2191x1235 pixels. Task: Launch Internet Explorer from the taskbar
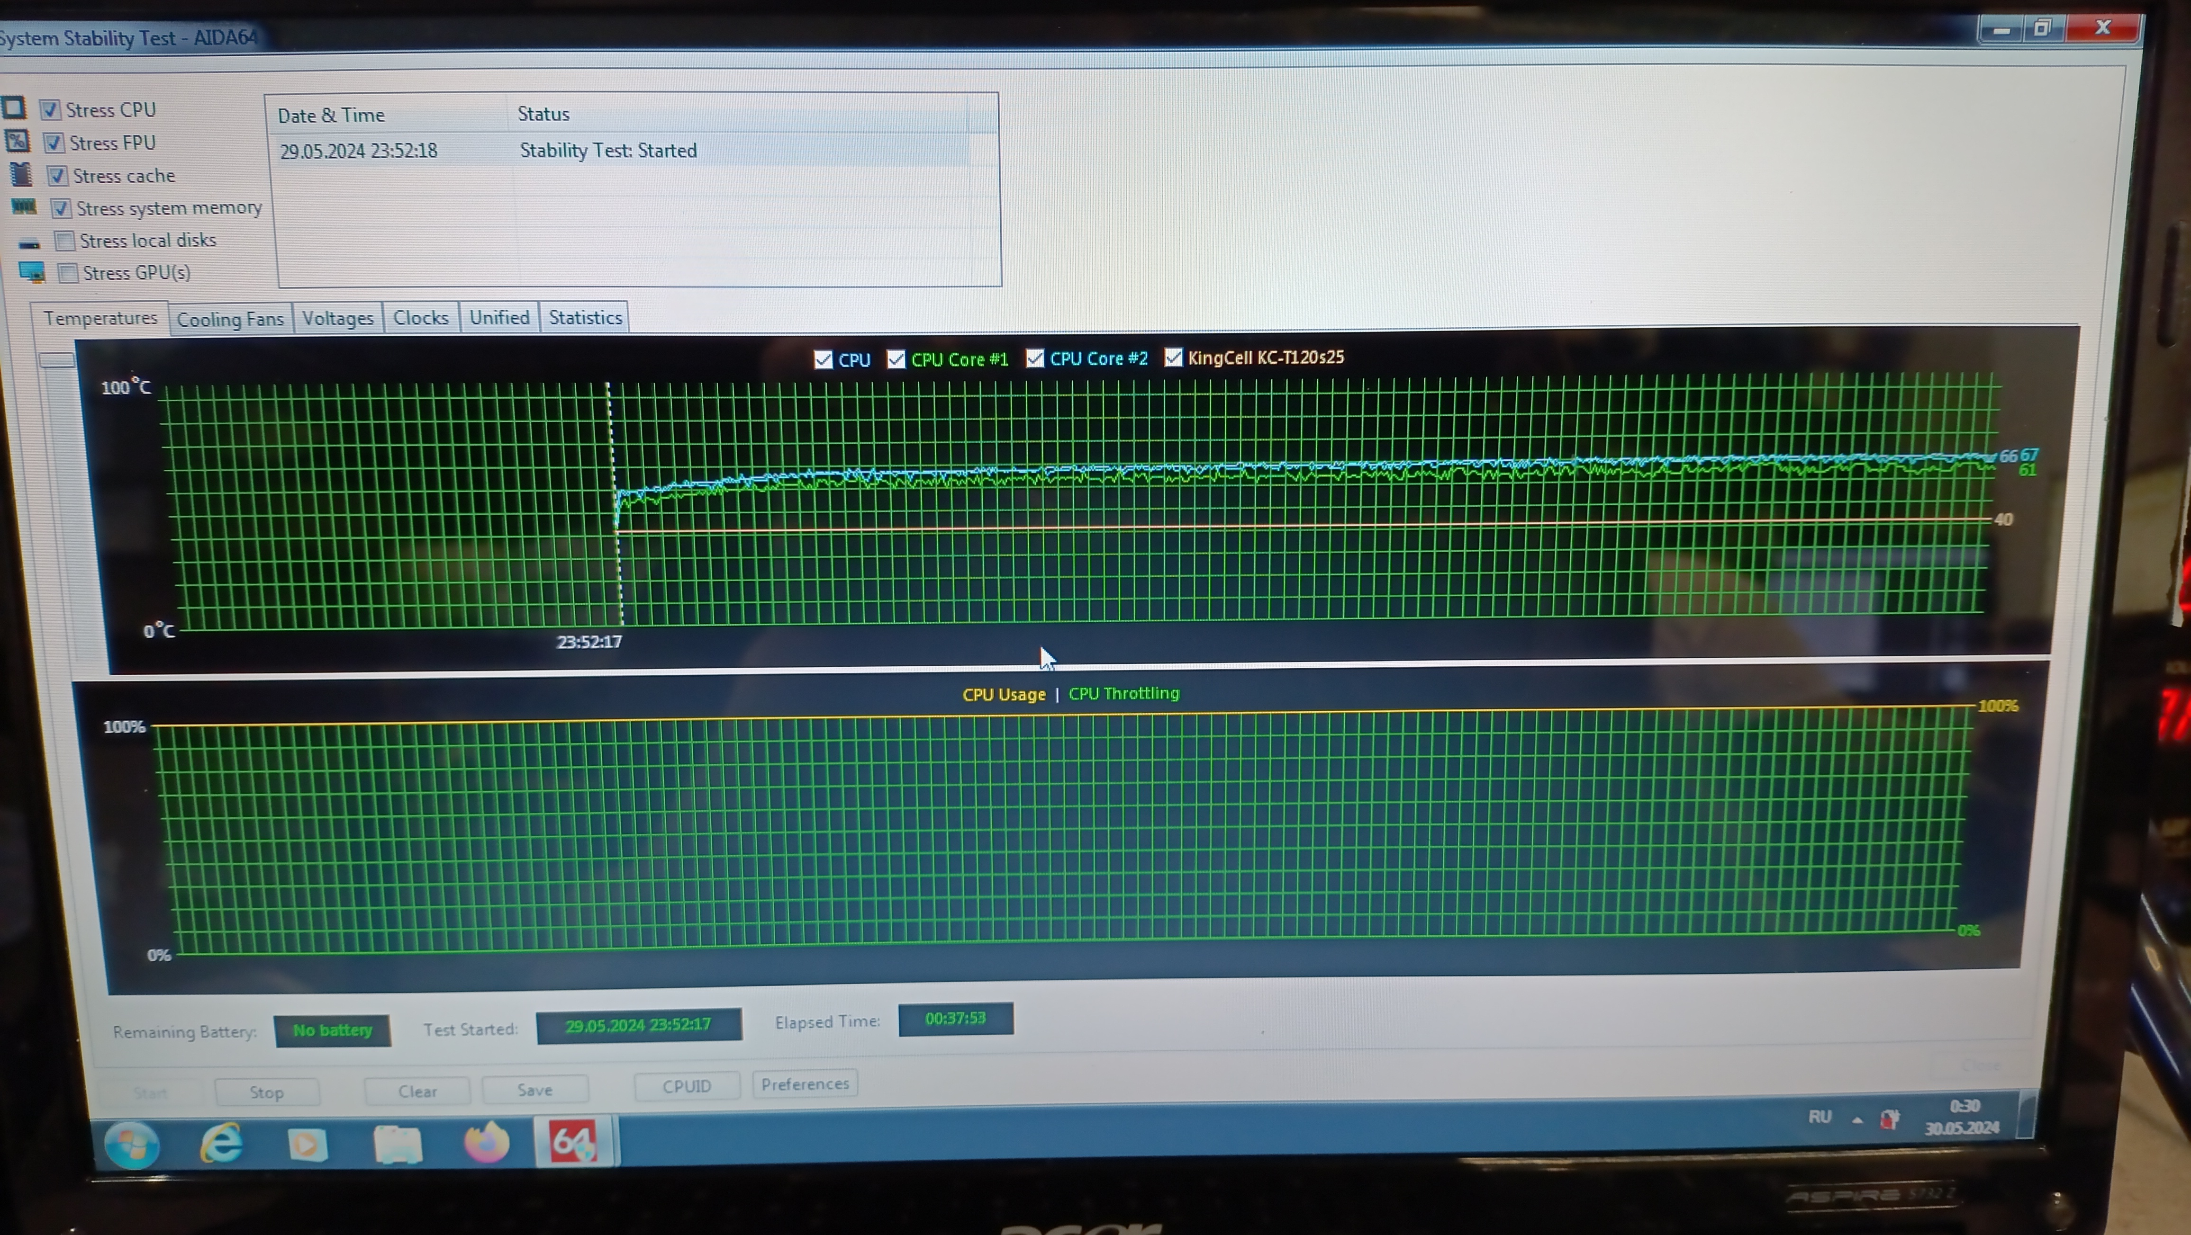pyautogui.click(x=222, y=1142)
